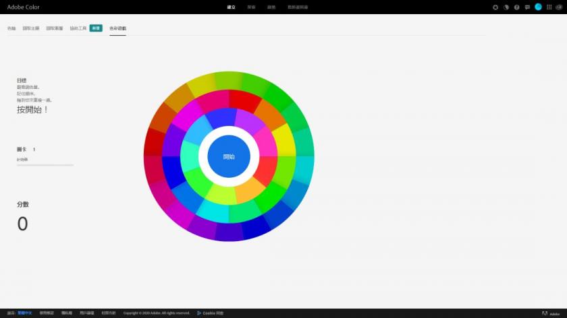The width and height of the screenshot is (567, 318).
Task: Switch to the 協助工具 tab
Action: point(78,28)
